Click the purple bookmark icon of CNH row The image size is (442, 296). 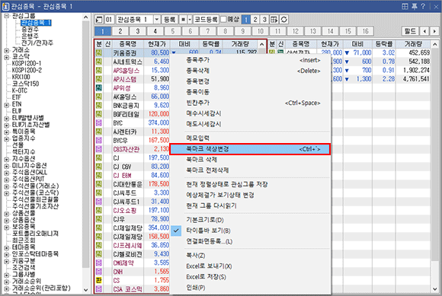pos(98,272)
